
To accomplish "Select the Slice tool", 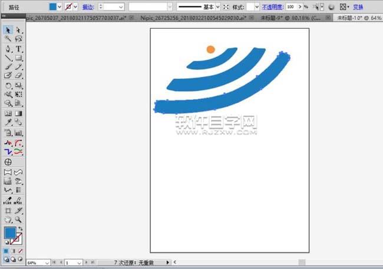I will (18, 211).
